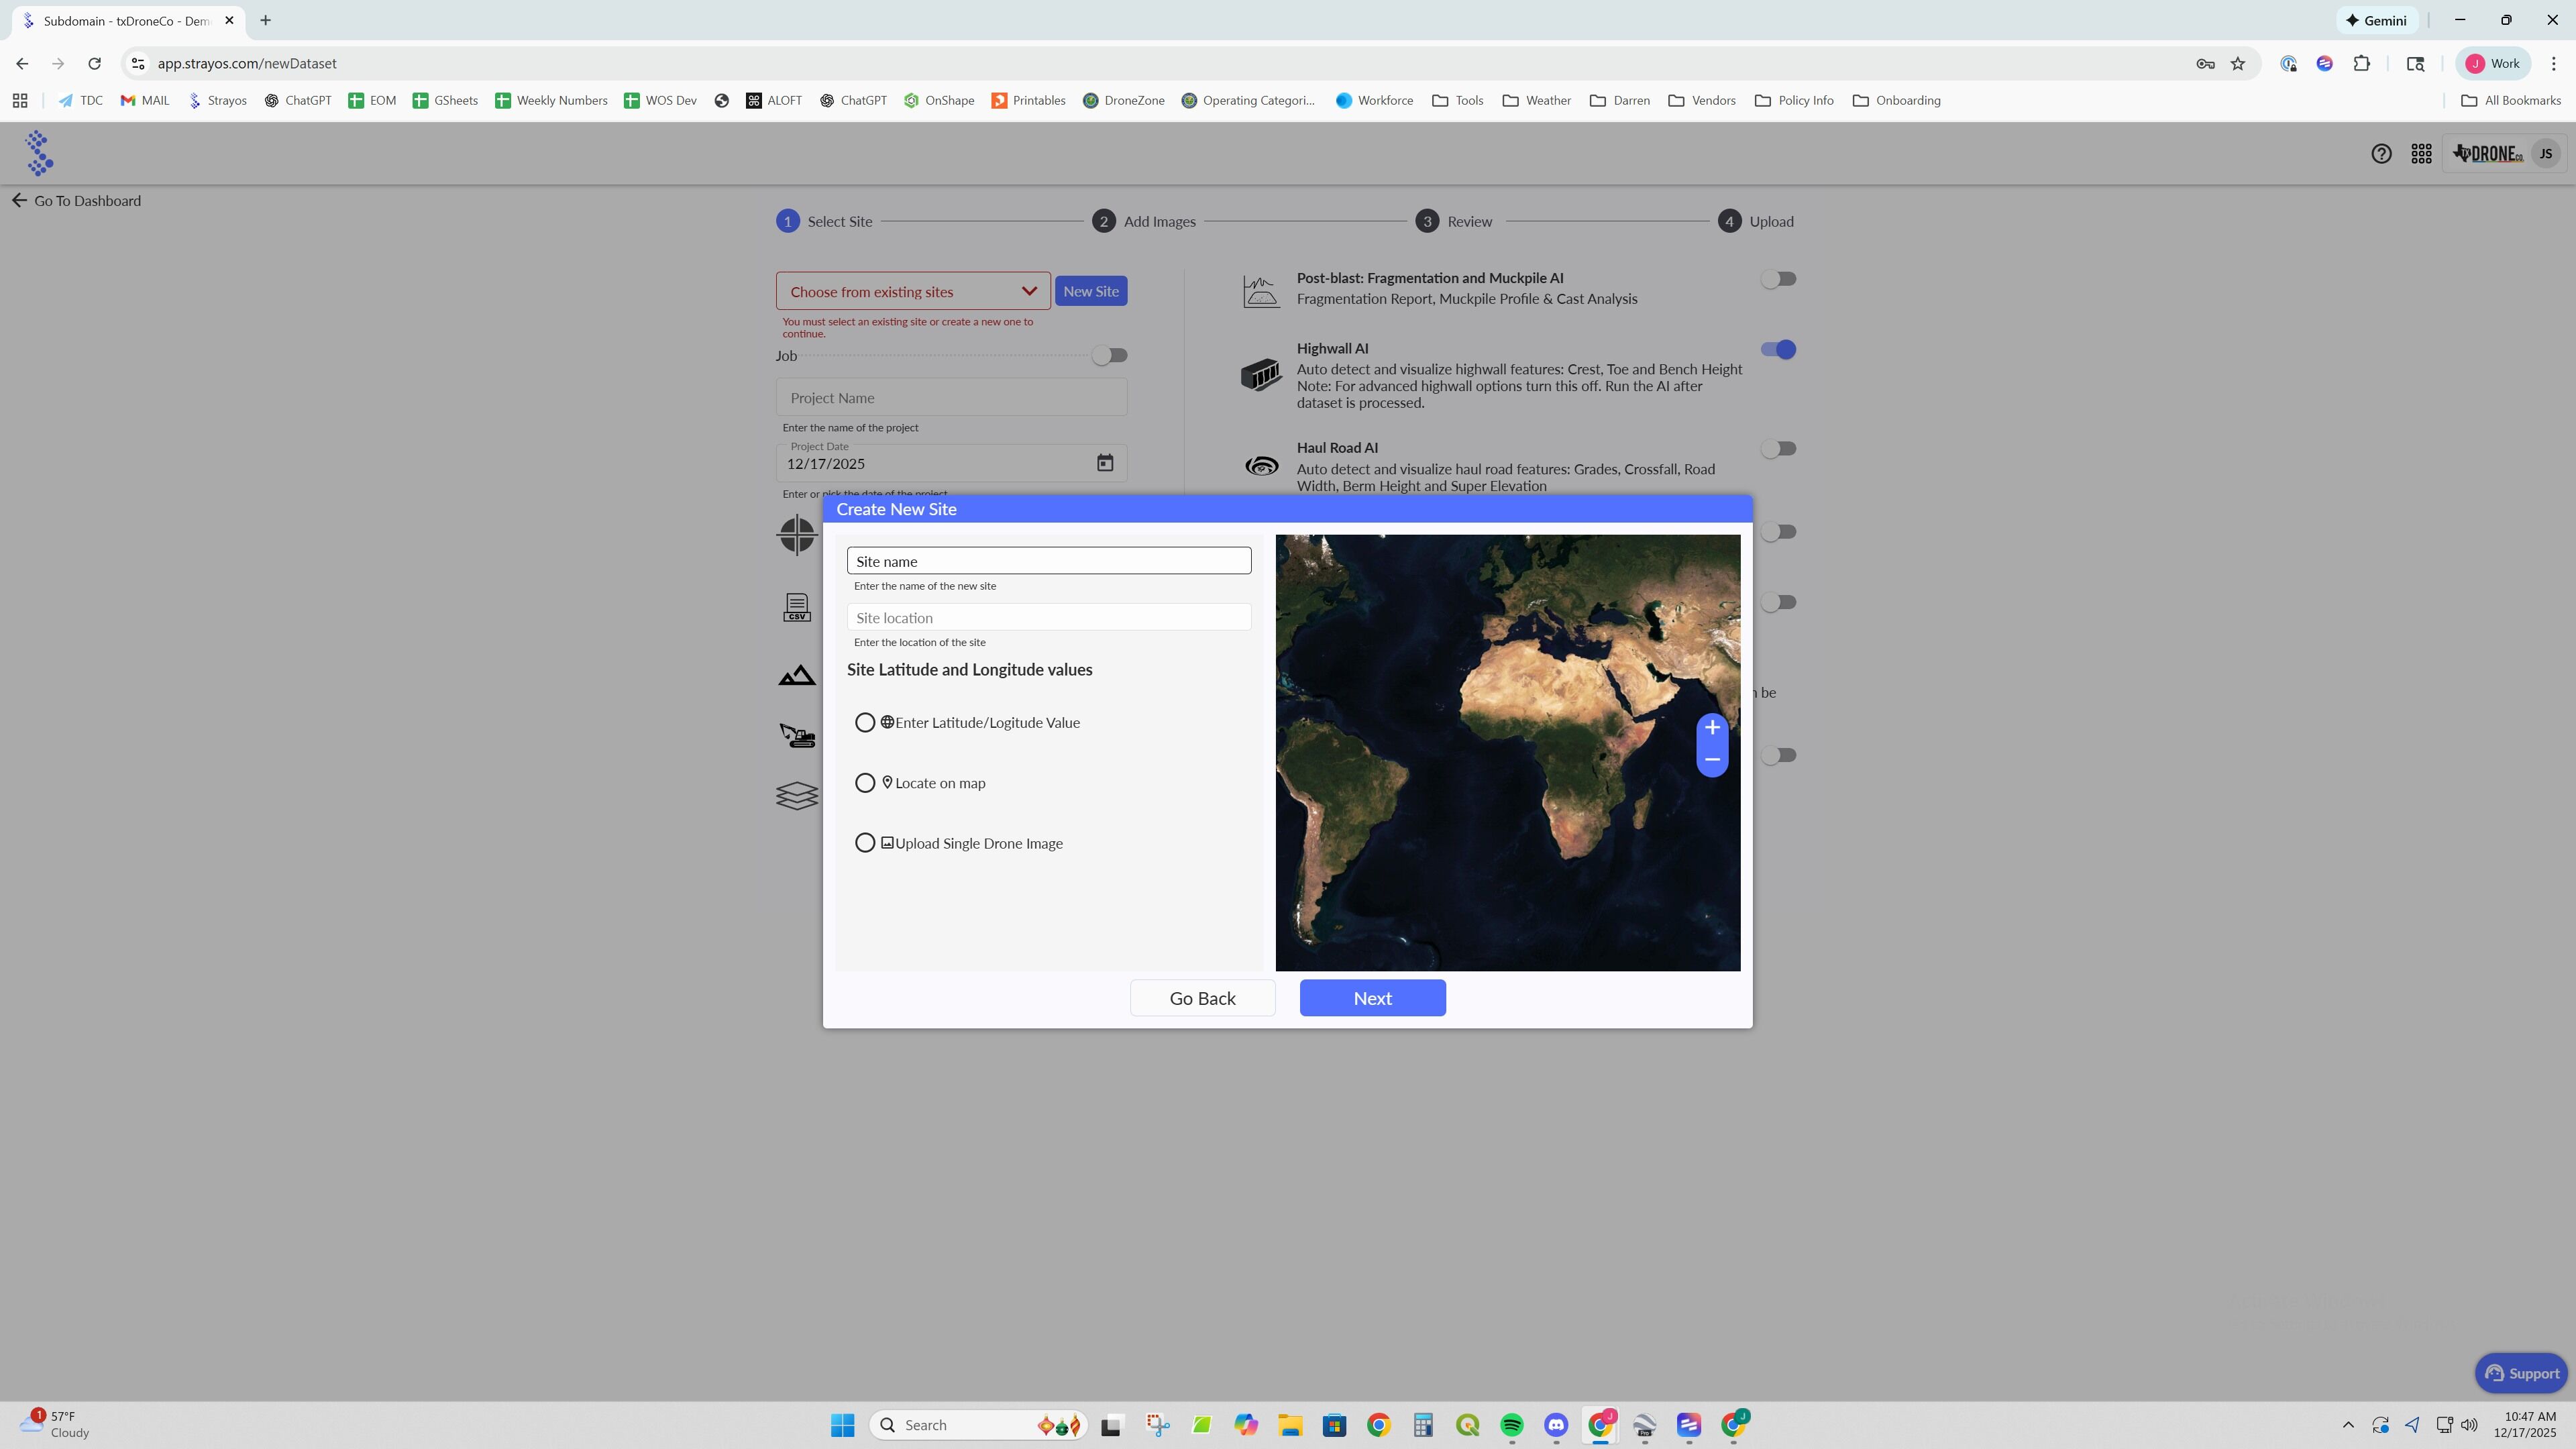Go to step 2 Add Images

[1144, 221]
